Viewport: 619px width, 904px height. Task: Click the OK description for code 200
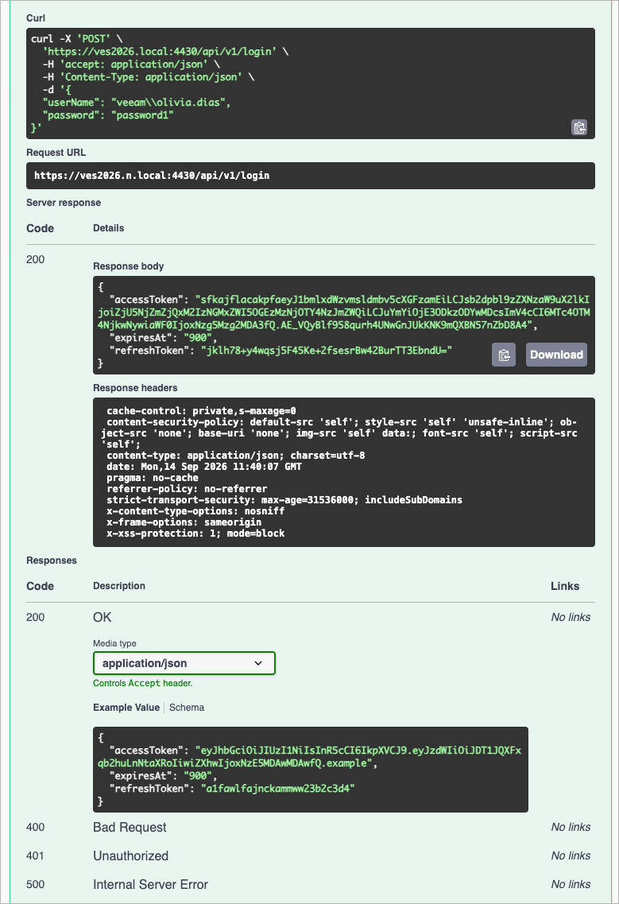pyautogui.click(x=102, y=618)
